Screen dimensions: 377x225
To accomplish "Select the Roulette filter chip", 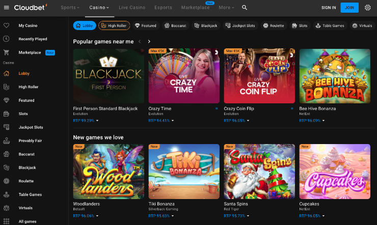I will point(274,25).
